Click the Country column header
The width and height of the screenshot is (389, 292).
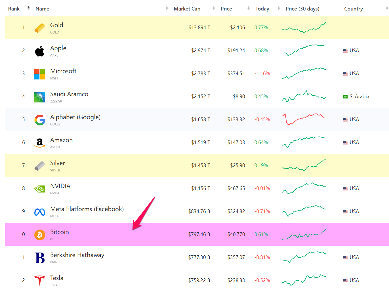(353, 9)
